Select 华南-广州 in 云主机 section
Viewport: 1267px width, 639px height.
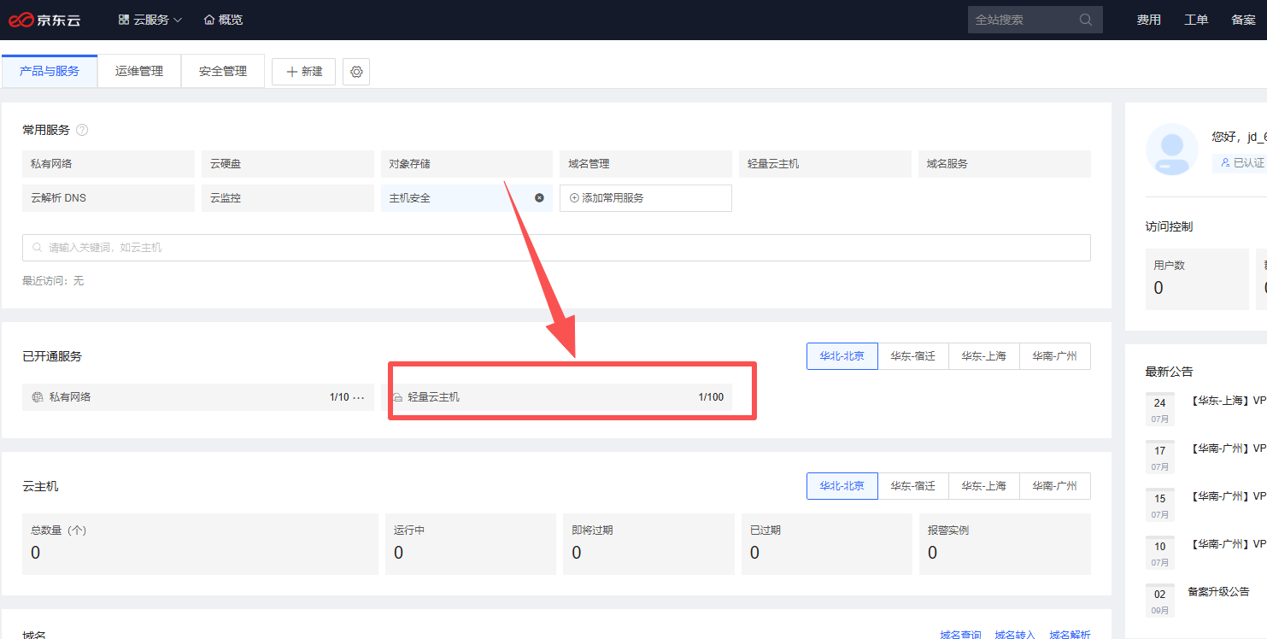[x=1055, y=486]
